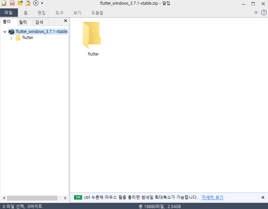The width and height of the screenshot is (268, 209).
Task: Click the '총 18880파일, 2.54GB' status text
Action: coord(160,206)
